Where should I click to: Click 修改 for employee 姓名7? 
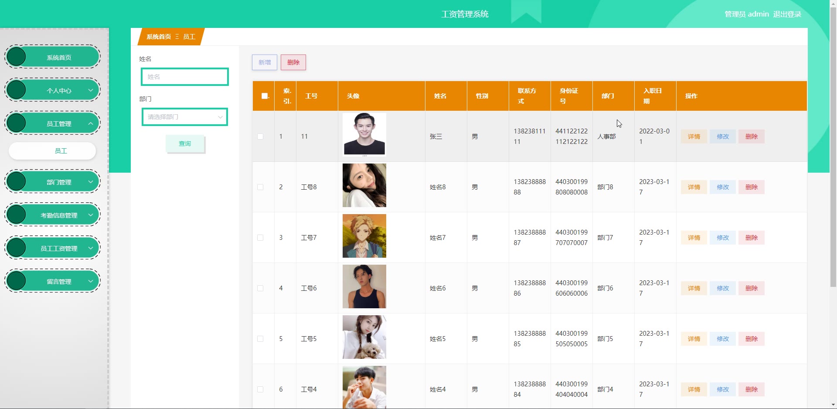[723, 238]
